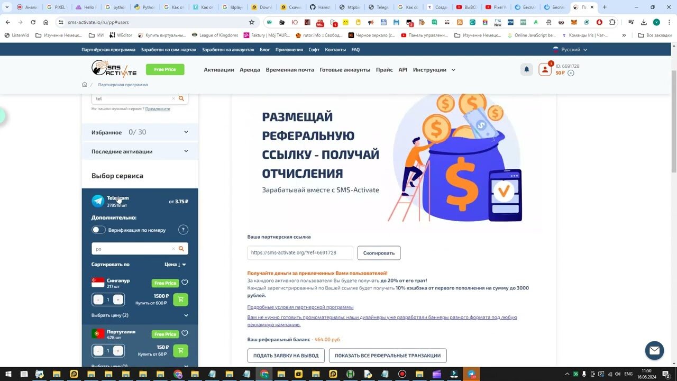Open the Активации menu item
The image size is (677, 381).
coord(219,70)
